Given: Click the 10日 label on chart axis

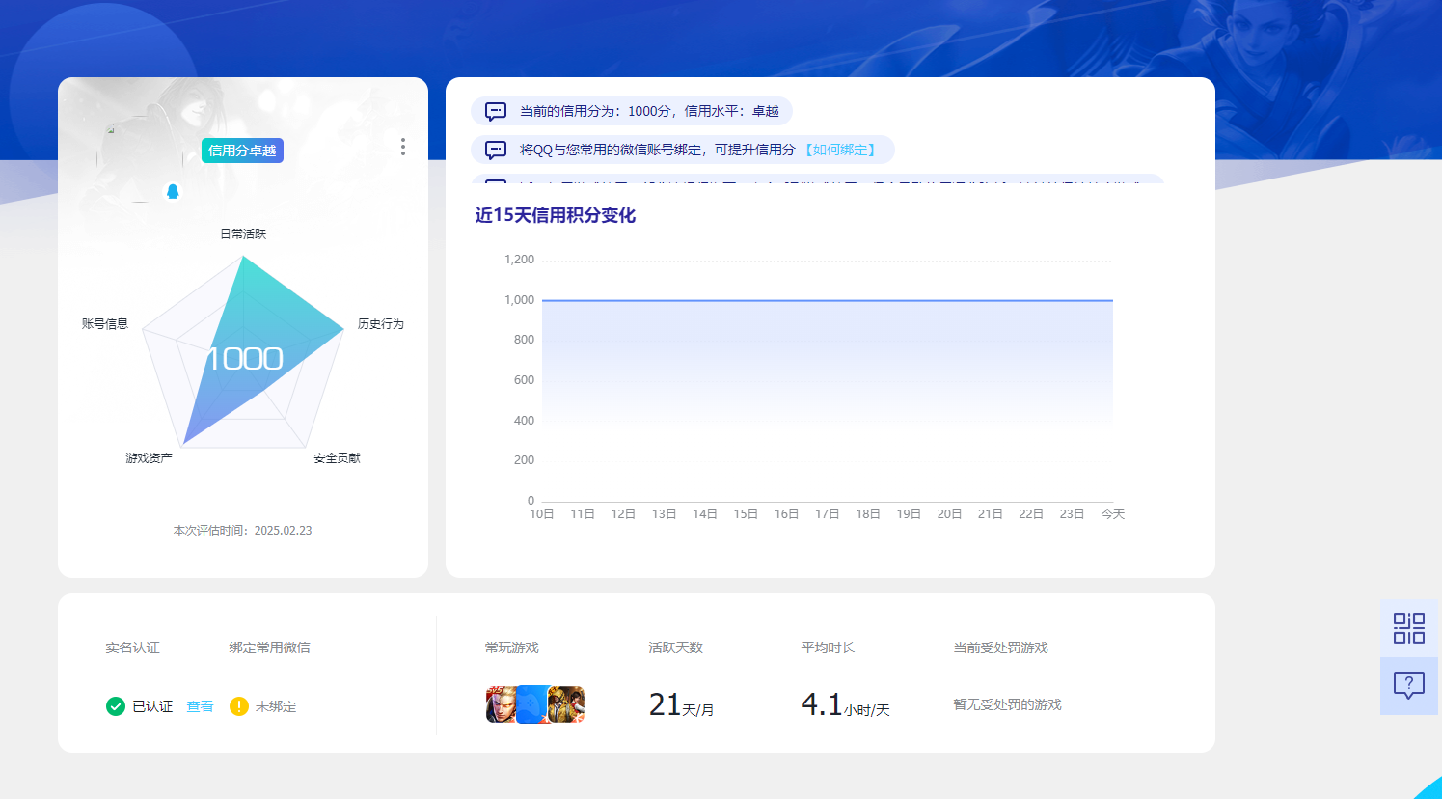Looking at the screenshot, I should (542, 513).
